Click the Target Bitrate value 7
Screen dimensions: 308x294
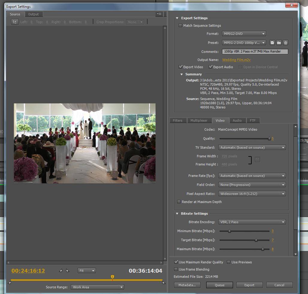[273, 240]
